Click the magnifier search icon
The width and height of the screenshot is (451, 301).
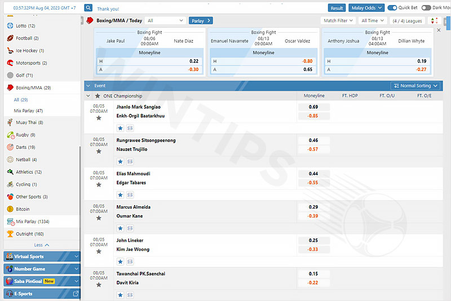(x=88, y=8)
